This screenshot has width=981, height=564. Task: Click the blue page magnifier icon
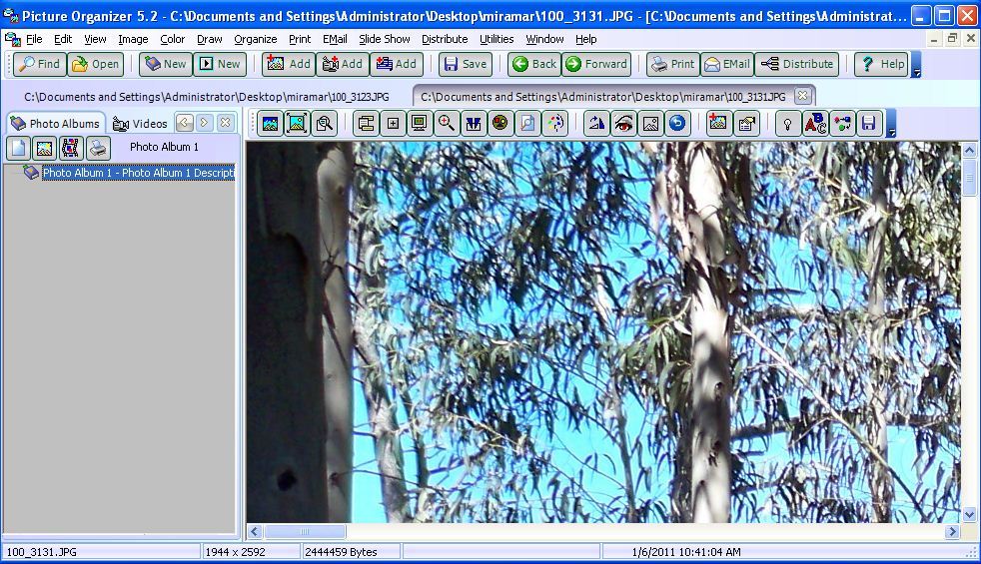click(x=527, y=123)
